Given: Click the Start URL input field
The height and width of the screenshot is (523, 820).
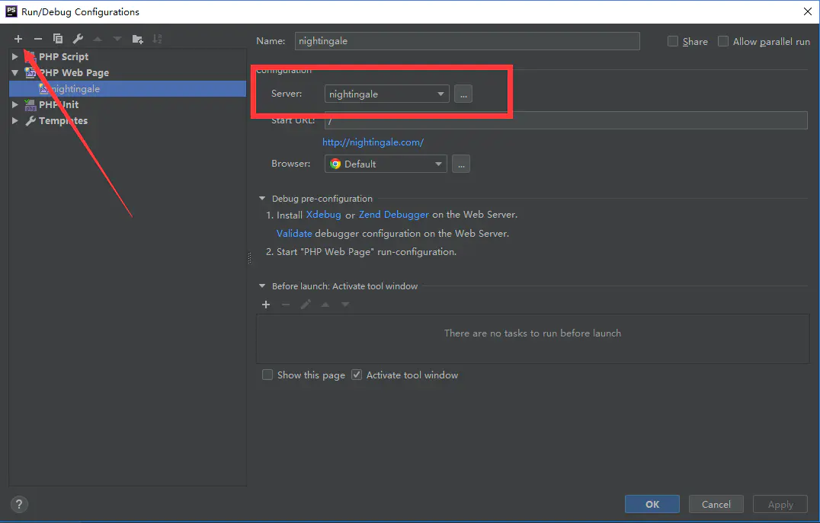Looking at the screenshot, I should coord(565,120).
